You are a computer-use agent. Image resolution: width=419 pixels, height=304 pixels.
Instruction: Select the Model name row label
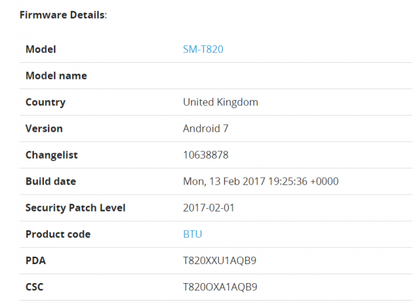[x=56, y=76]
